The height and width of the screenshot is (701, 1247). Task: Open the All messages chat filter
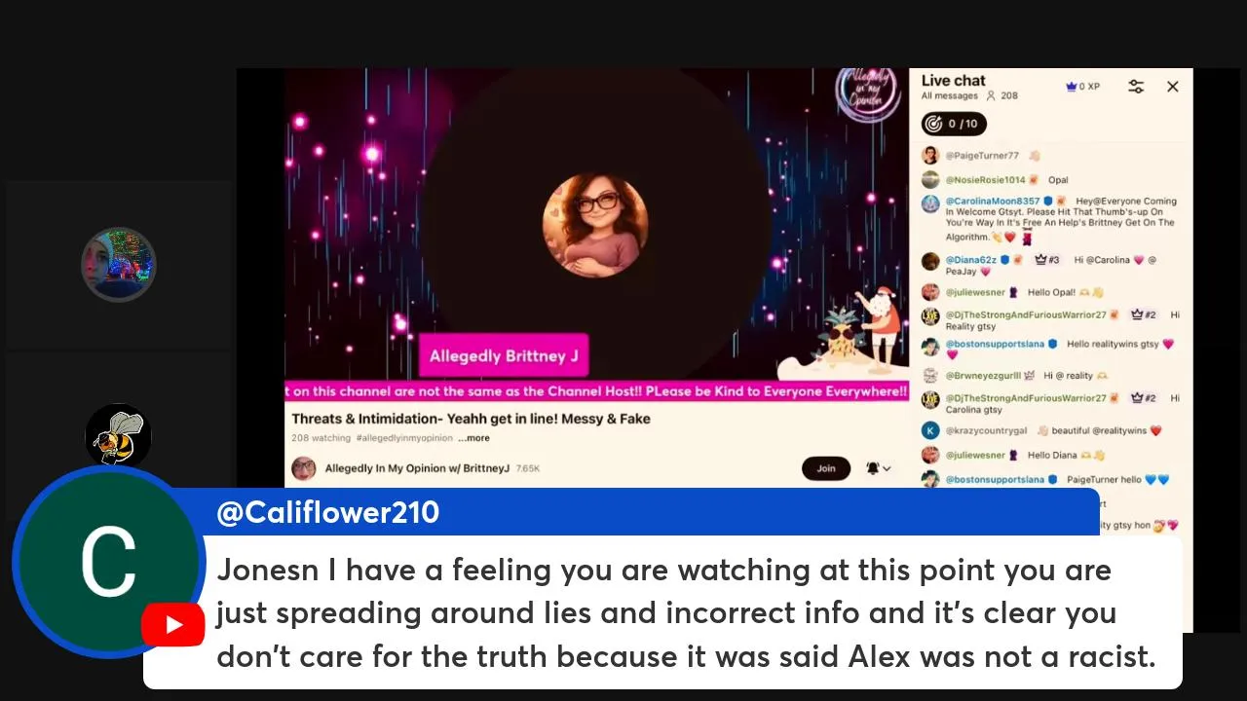[x=950, y=95]
